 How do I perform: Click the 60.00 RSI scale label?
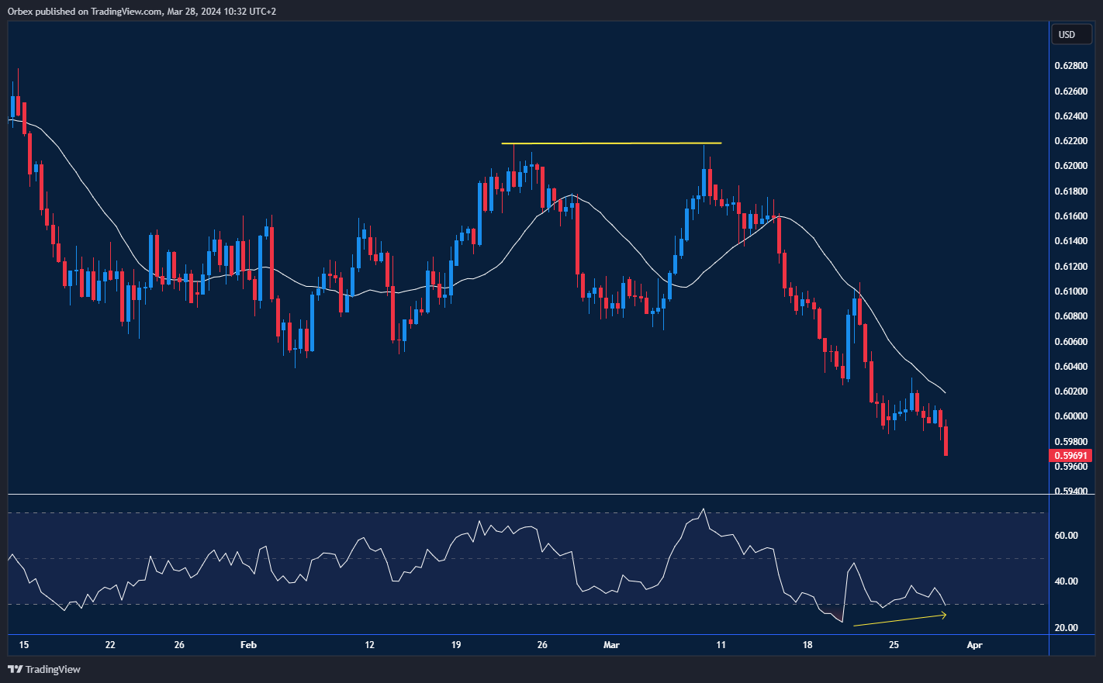[1066, 536]
